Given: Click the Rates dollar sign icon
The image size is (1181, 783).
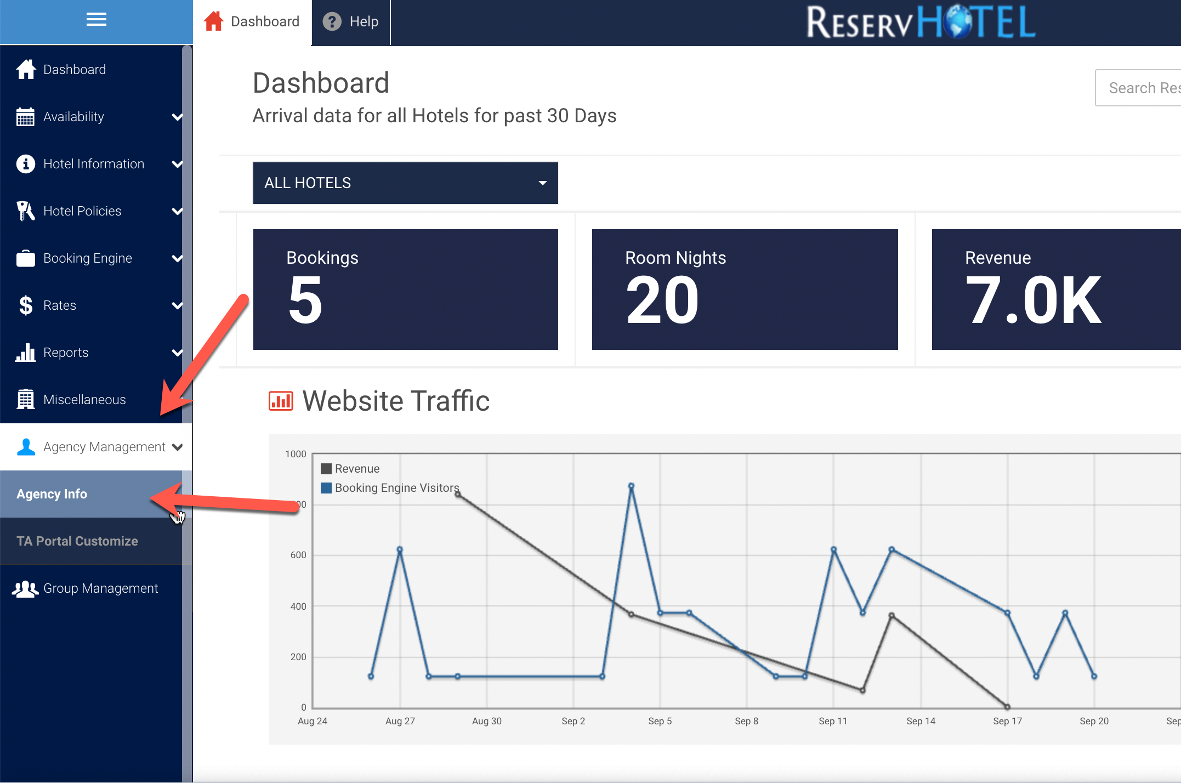Looking at the screenshot, I should click(x=25, y=305).
